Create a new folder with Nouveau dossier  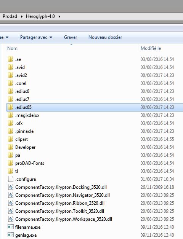click(105, 37)
